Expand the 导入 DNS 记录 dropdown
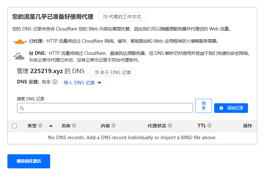Screen dimensions: 265x178 [82, 83]
